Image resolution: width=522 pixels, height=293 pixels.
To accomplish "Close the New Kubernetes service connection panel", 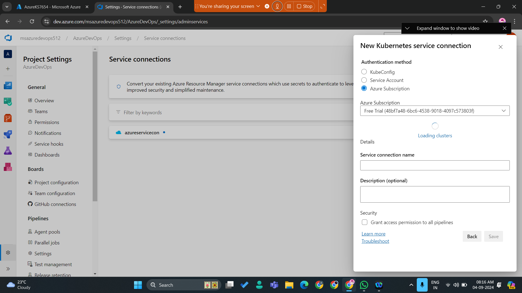I will click(x=501, y=47).
